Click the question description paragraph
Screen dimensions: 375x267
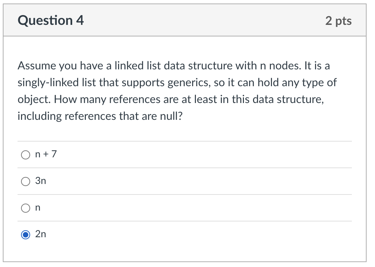tap(175, 90)
